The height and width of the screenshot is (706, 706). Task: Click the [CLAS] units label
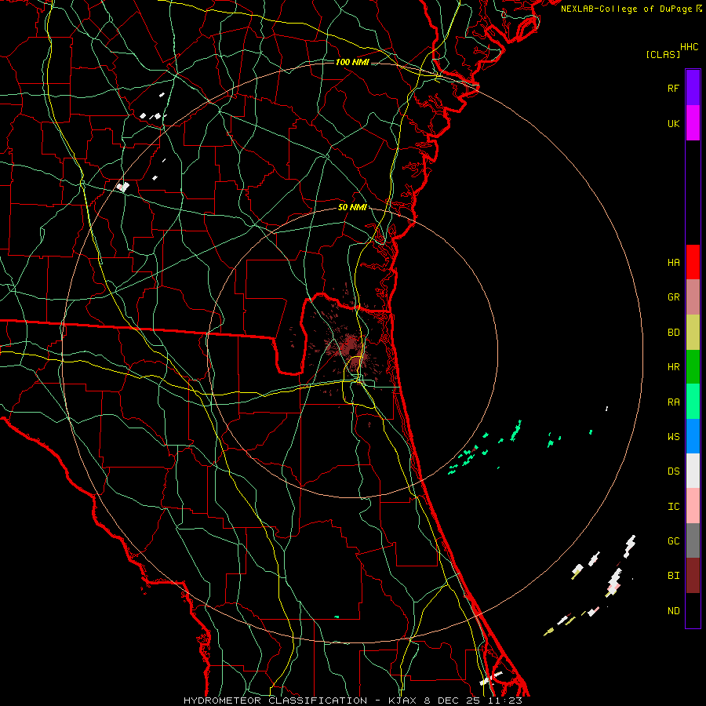coord(663,54)
